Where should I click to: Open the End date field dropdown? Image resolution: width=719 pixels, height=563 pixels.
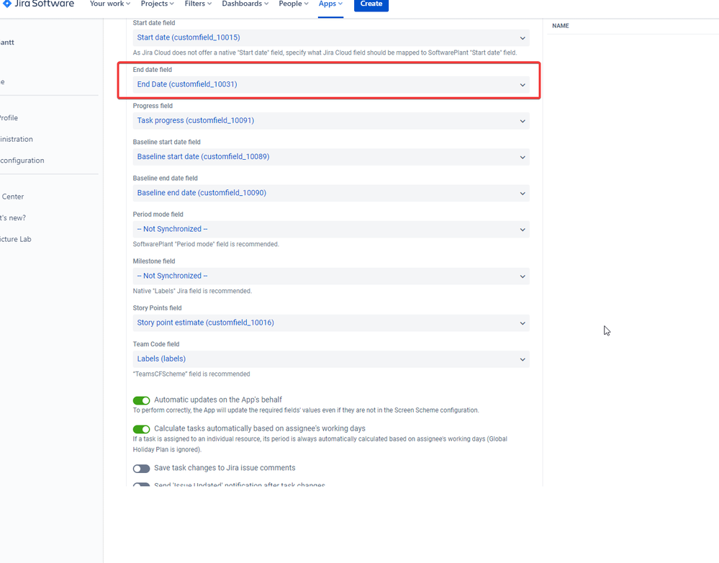[331, 84]
